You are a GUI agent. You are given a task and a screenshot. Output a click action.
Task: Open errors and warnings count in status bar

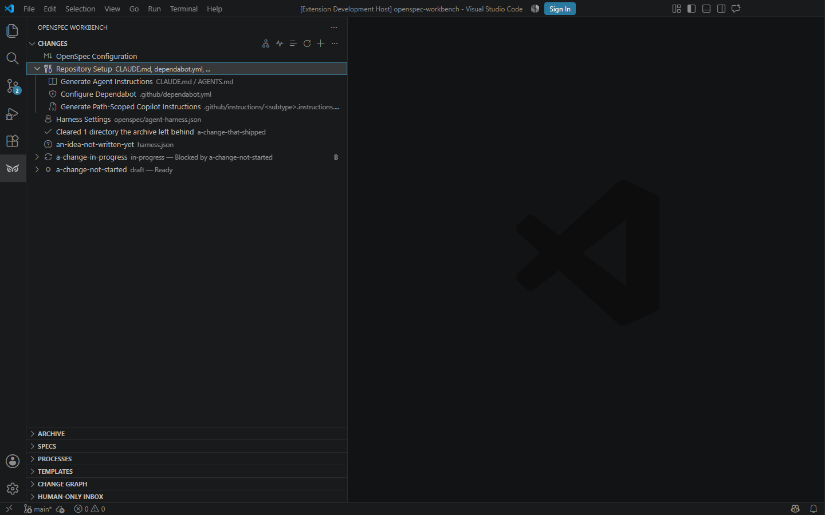pyautogui.click(x=90, y=509)
